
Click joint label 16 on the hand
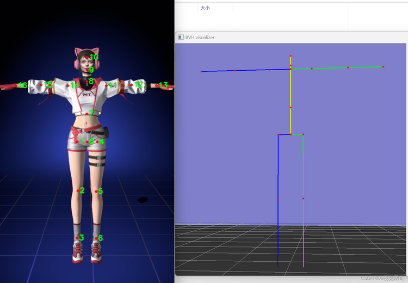click(x=23, y=85)
